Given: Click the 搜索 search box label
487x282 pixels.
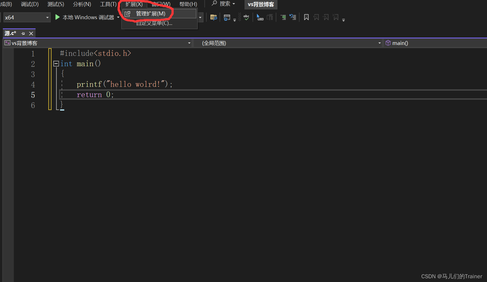Looking at the screenshot, I should coord(225,4).
